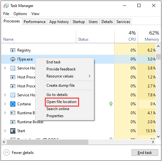Click the End task button at bottom
Viewport: 162px width, 161px height.
click(x=145, y=153)
